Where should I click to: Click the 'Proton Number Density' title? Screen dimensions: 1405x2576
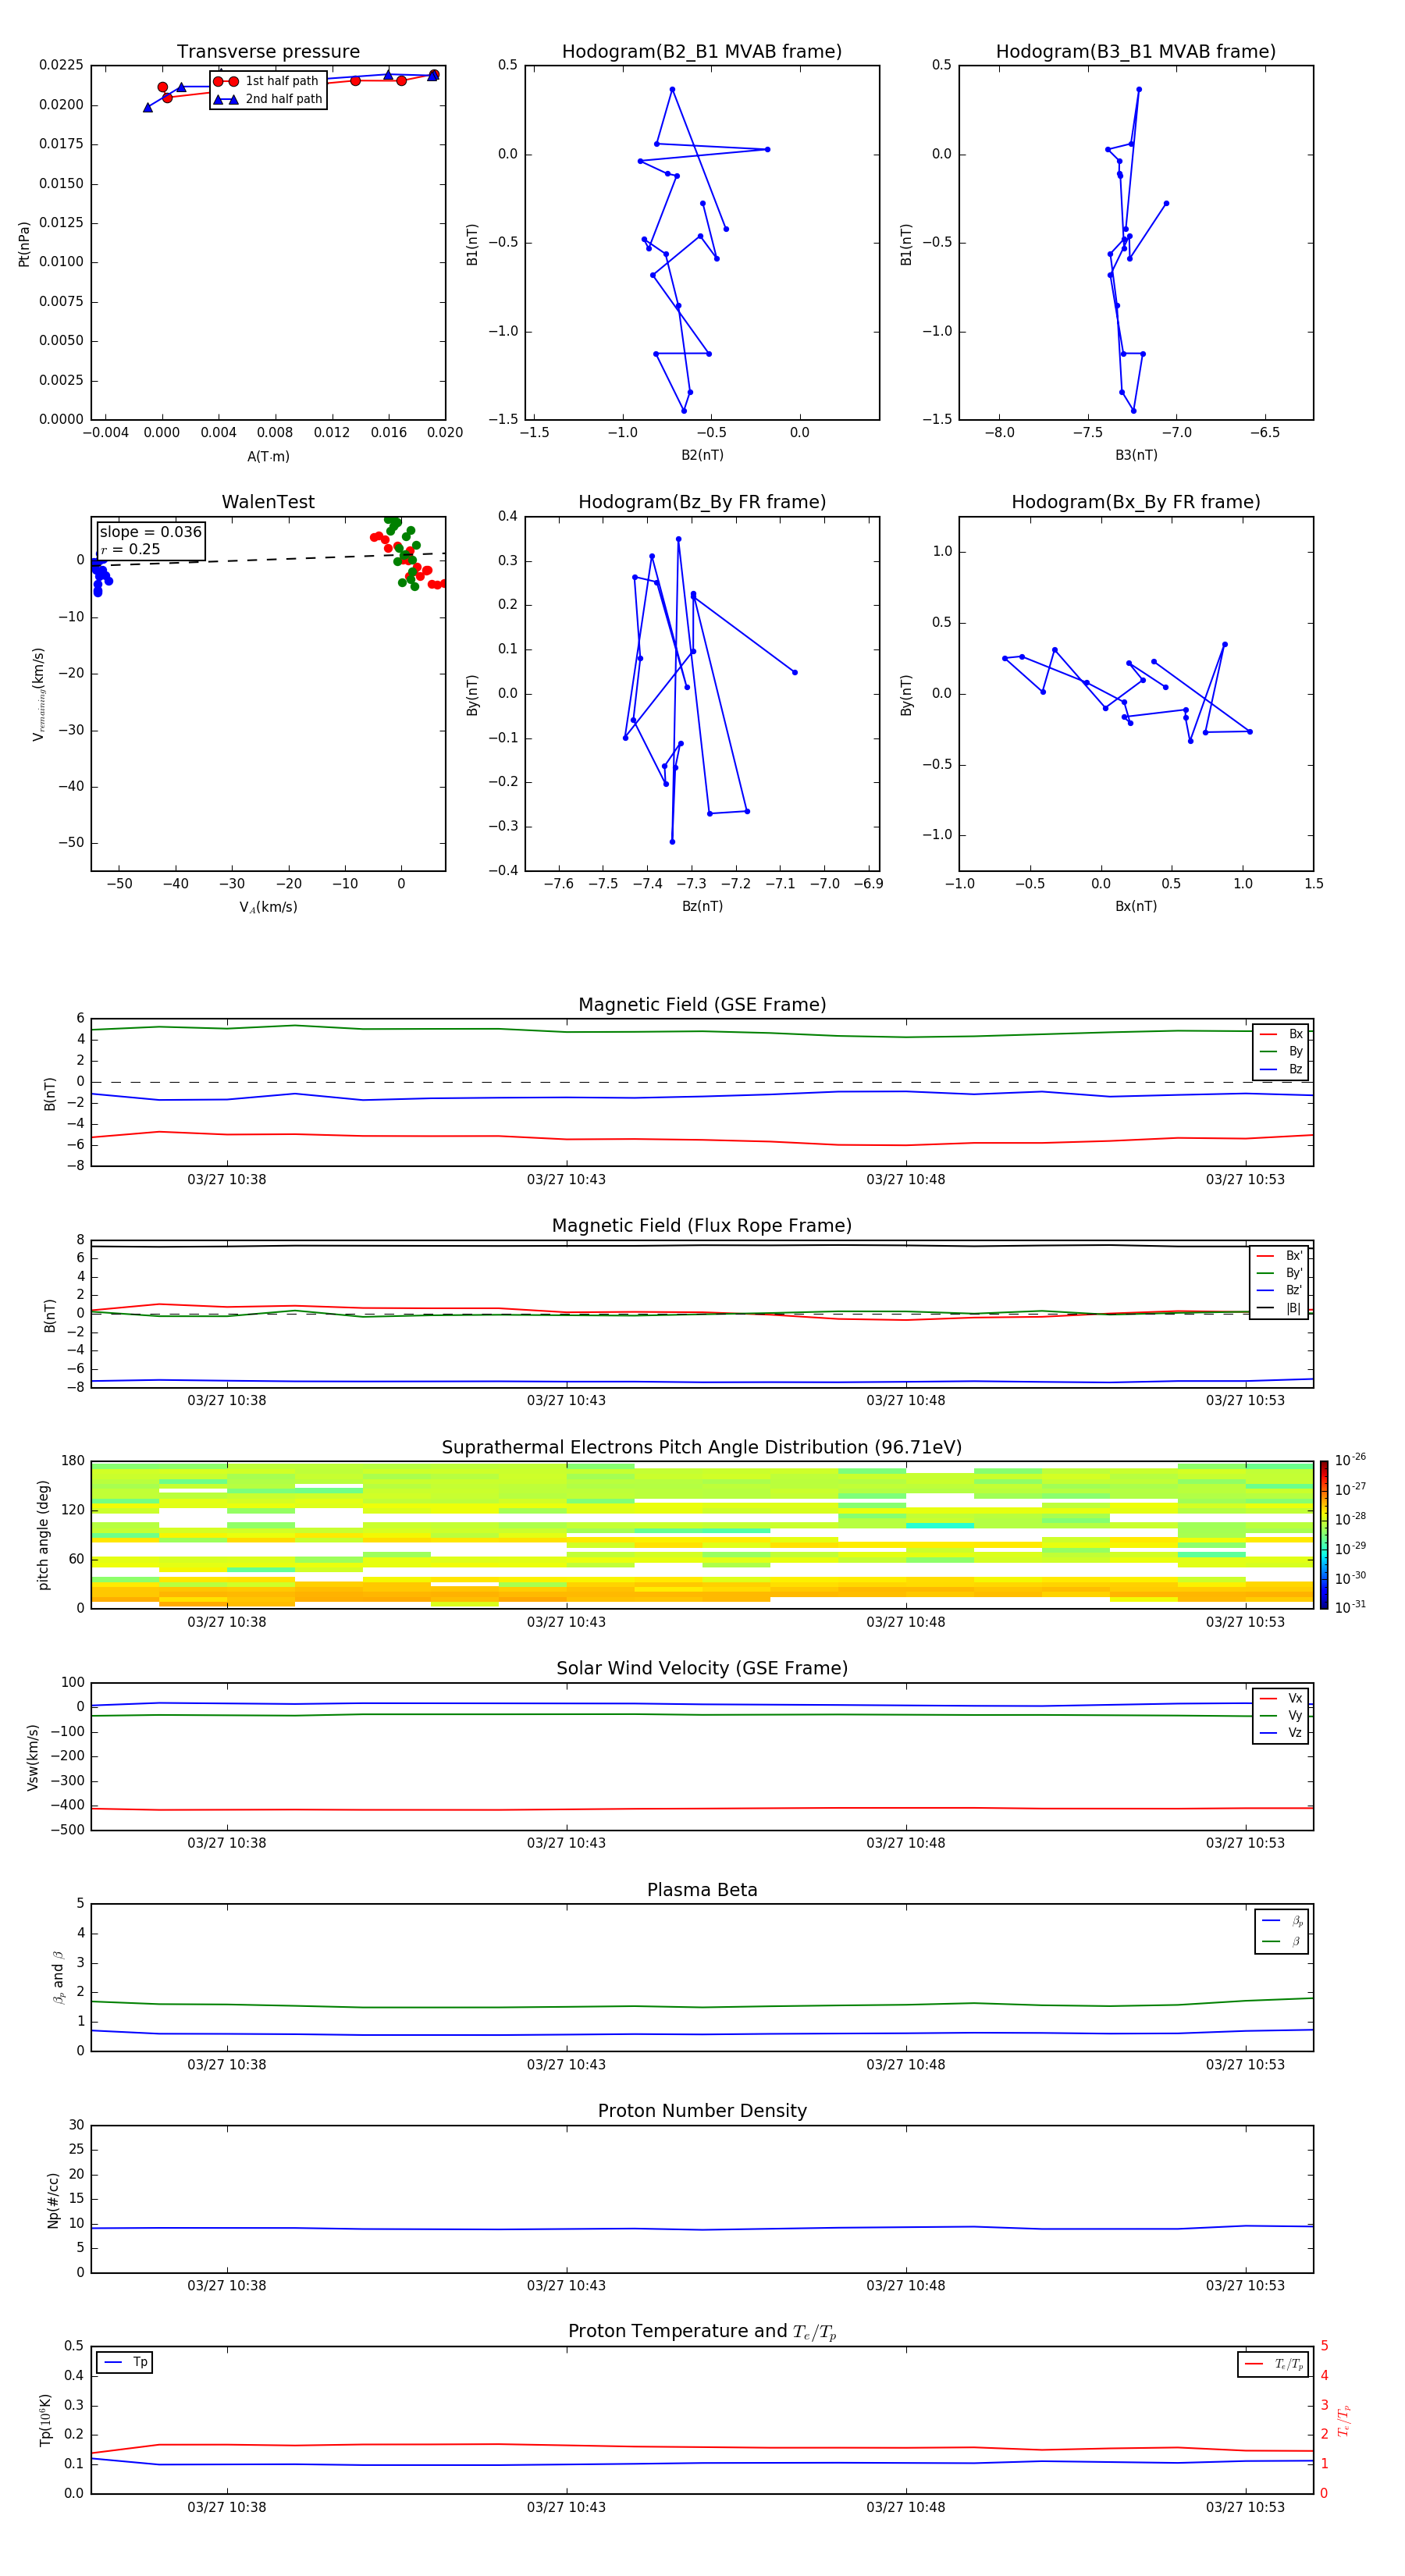(x=702, y=2111)
